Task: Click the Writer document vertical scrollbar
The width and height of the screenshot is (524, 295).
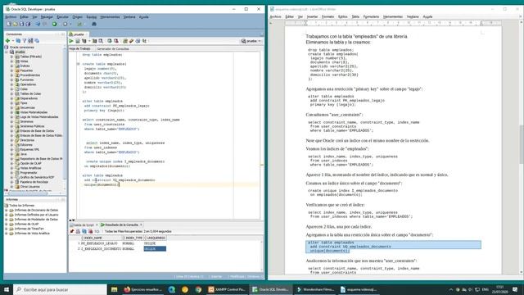Action: (522, 144)
